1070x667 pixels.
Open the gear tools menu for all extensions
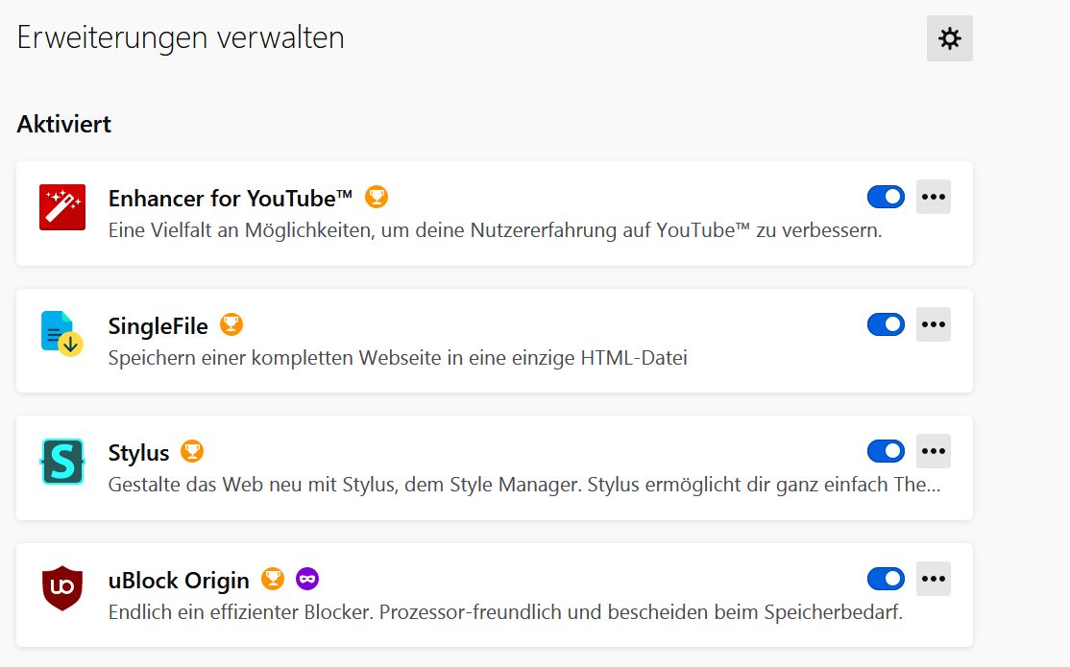(950, 38)
